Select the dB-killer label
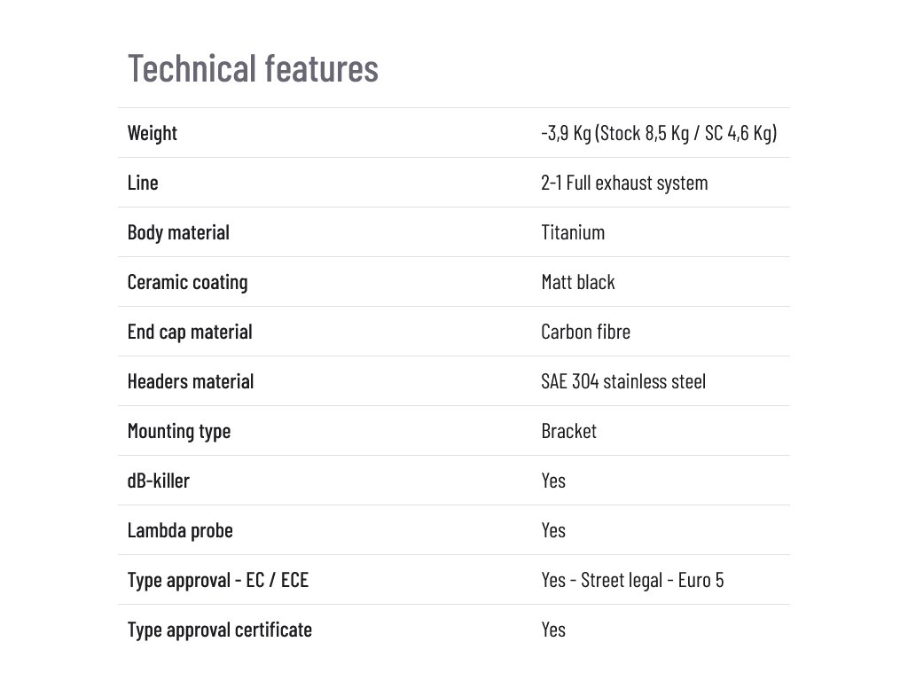This screenshot has width=908, height=681. point(159,481)
